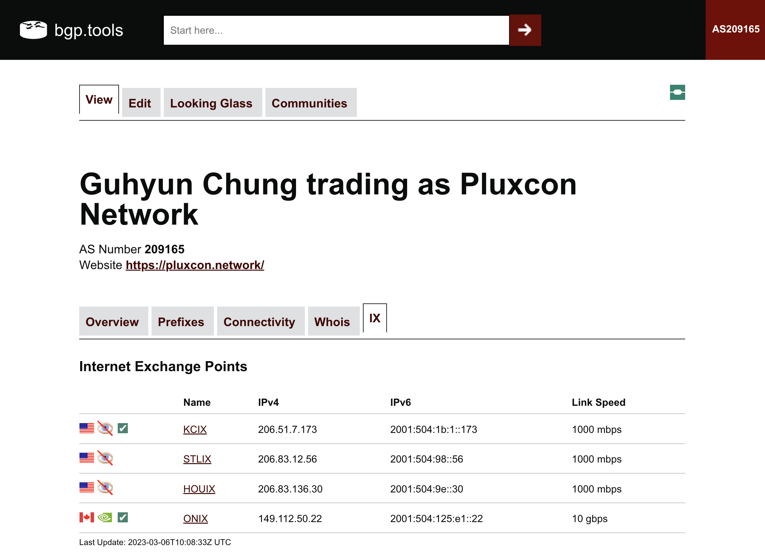Click the Last Update timestamp text
This screenshot has height=552, width=765.
click(x=155, y=543)
